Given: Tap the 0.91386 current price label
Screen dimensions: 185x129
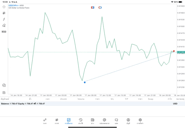Looking at the screenshot, I should click(x=181, y=52).
